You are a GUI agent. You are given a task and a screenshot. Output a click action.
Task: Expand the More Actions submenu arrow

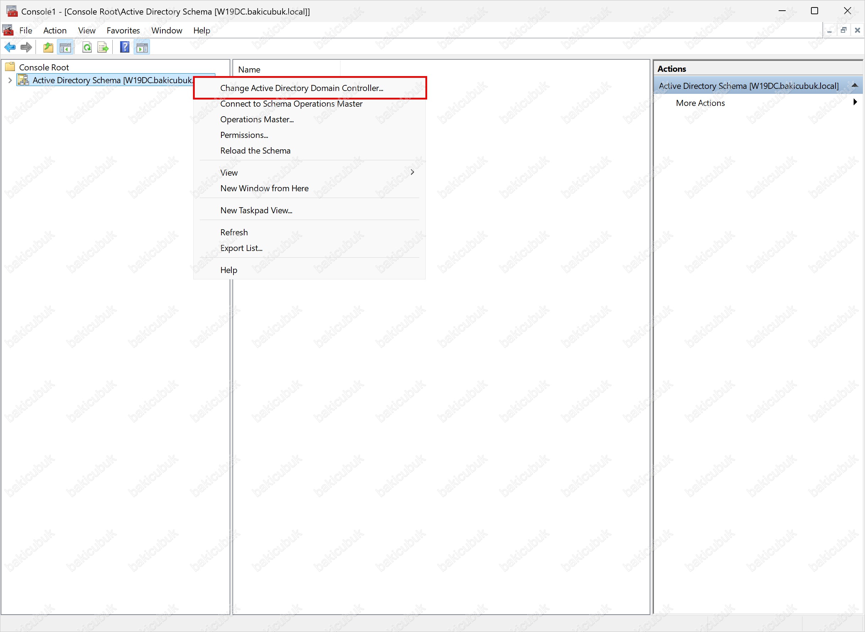(855, 102)
